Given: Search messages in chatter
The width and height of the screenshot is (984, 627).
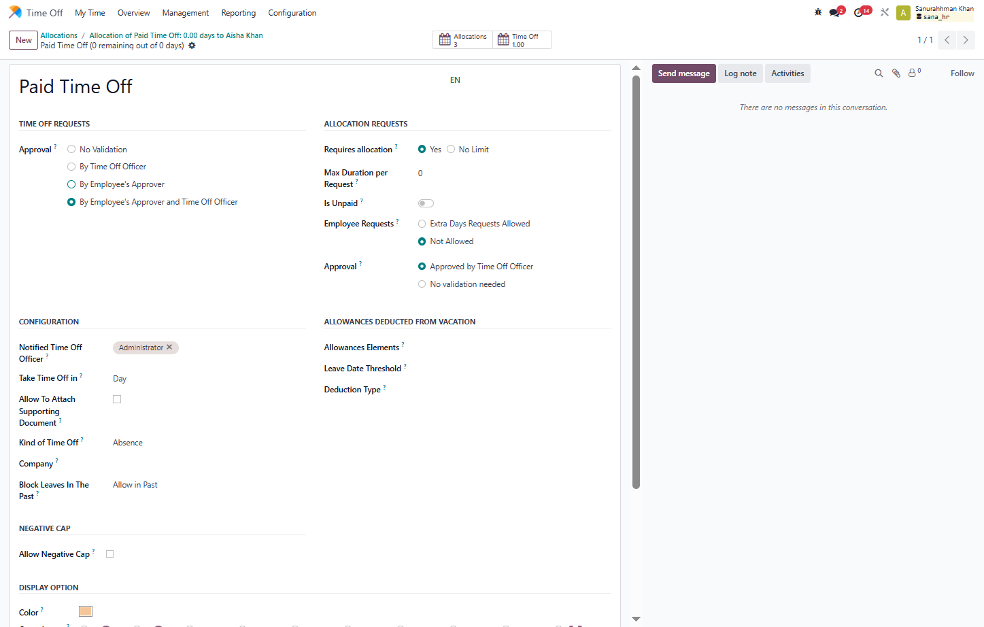Looking at the screenshot, I should (879, 73).
